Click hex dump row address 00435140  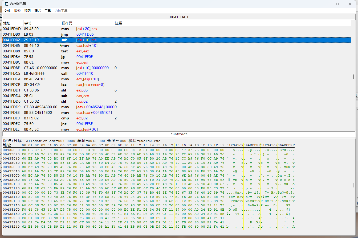point(12,193)
